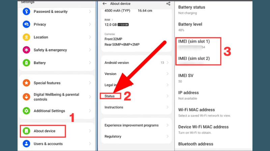Image resolution: width=270 pixels, height=151 pixels.
Task: Open the Version entry
Action: click(136, 74)
